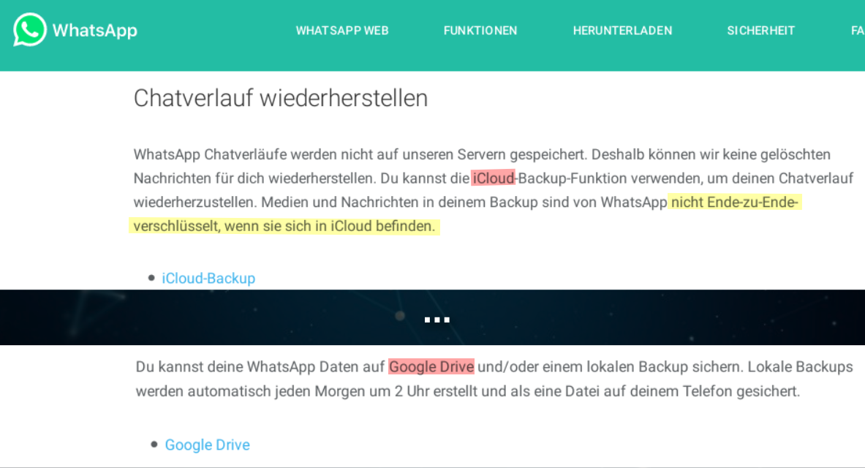865x468 pixels.
Task: Click the bullet dot before iCloud-Backup
Action: pos(151,278)
